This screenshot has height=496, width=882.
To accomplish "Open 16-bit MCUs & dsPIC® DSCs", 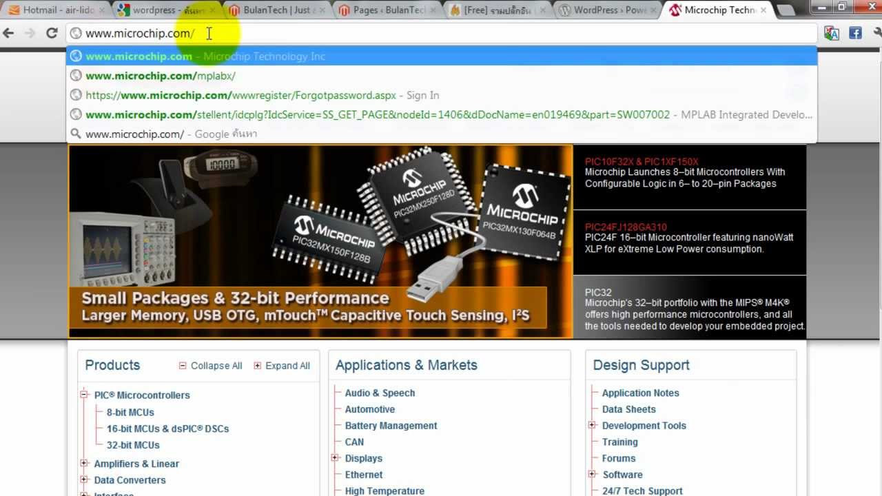I will pos(167,428).
